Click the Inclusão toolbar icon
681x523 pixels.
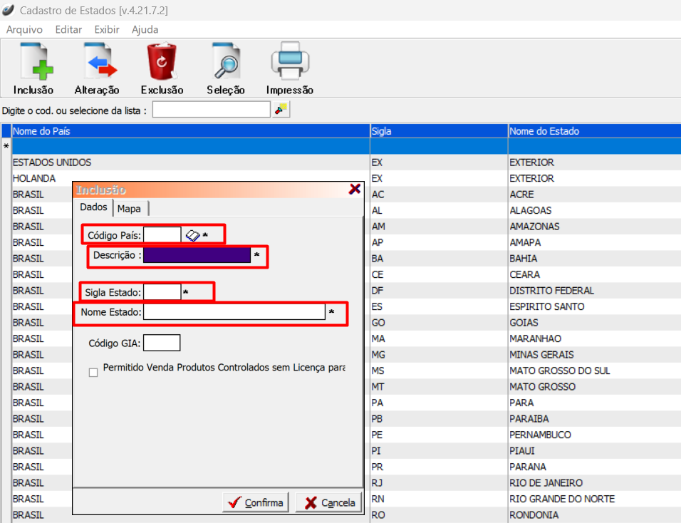(x=33, y=63)
